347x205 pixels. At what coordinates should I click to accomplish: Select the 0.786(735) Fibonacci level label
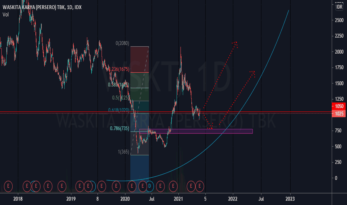click(x=120, y=129)
